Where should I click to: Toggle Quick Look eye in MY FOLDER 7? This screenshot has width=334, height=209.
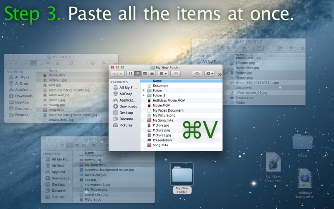pyautogui.click(x=280, y=48)
